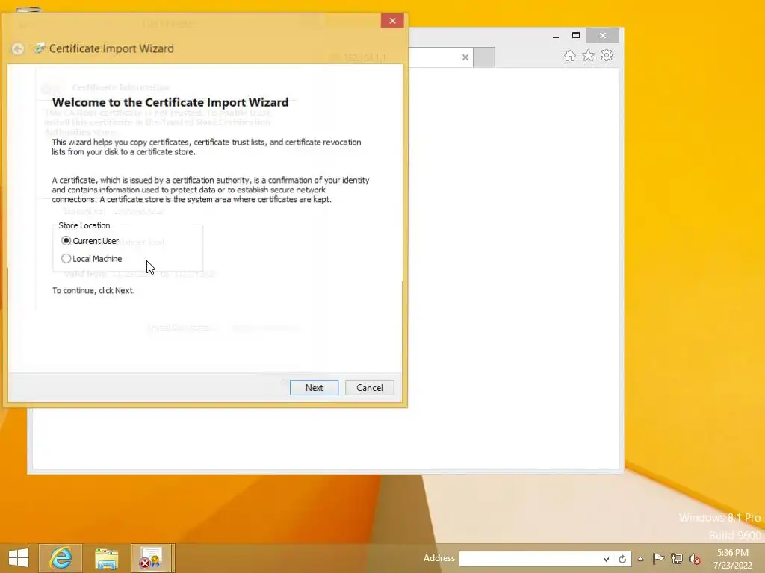The height and width of the screenshot is (573, 765).
Task: Show hidden system tray icons
Action: pyautogui.click(x=640, y=559)
